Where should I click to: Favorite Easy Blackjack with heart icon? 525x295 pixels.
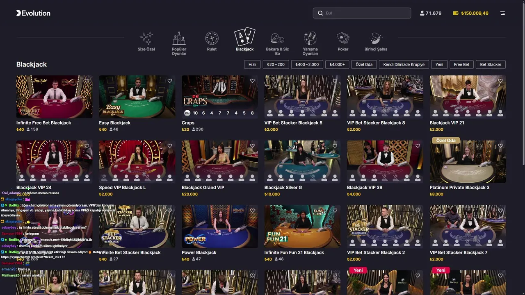[x=170, y=81]
